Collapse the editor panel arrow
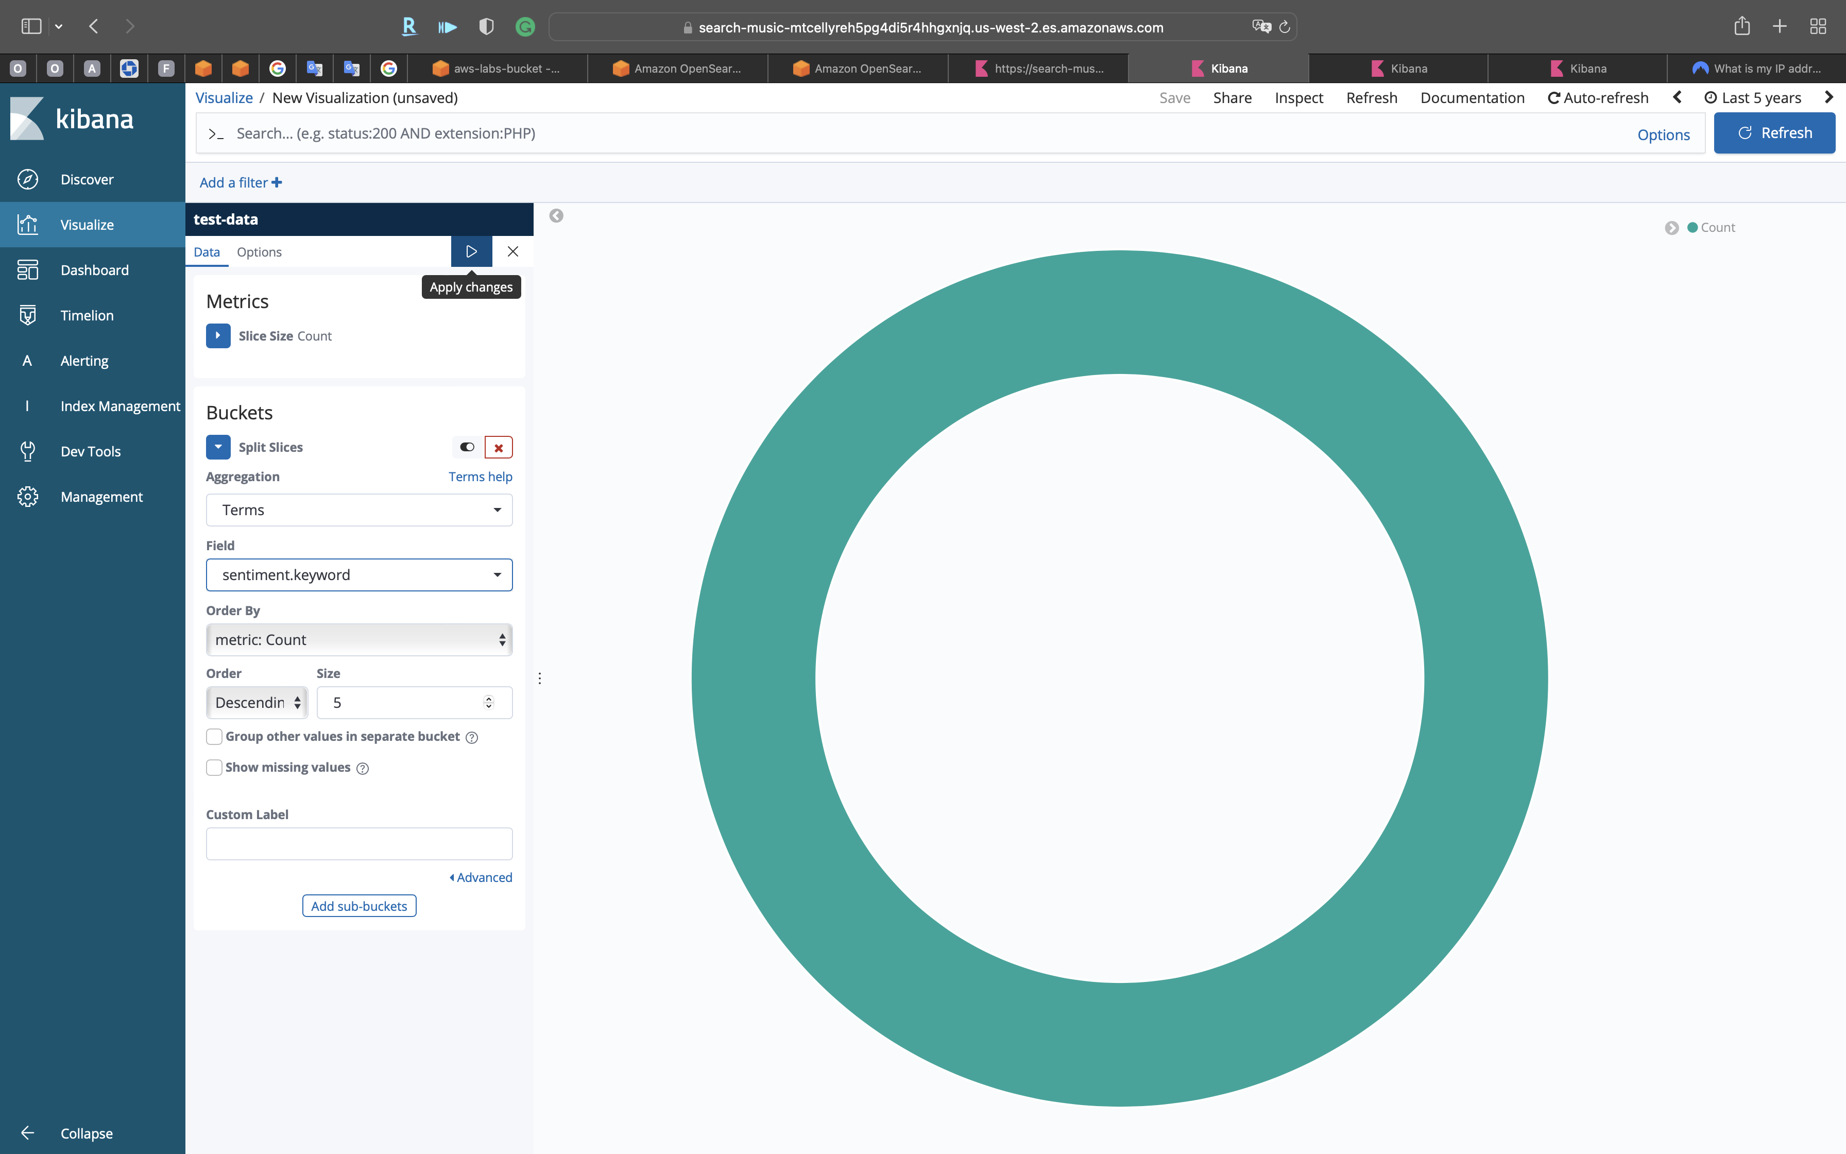 pyautogui.click(x=556, y=216)
